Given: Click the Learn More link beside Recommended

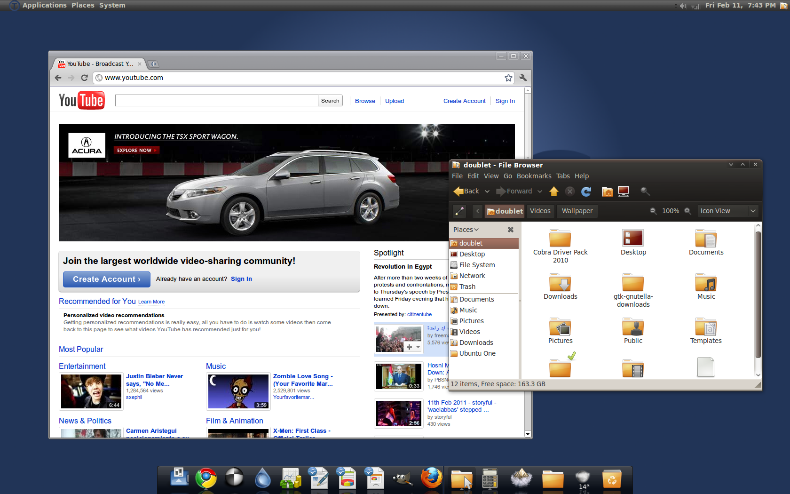Looking at the screenshot, I should (x=151, y=302).
